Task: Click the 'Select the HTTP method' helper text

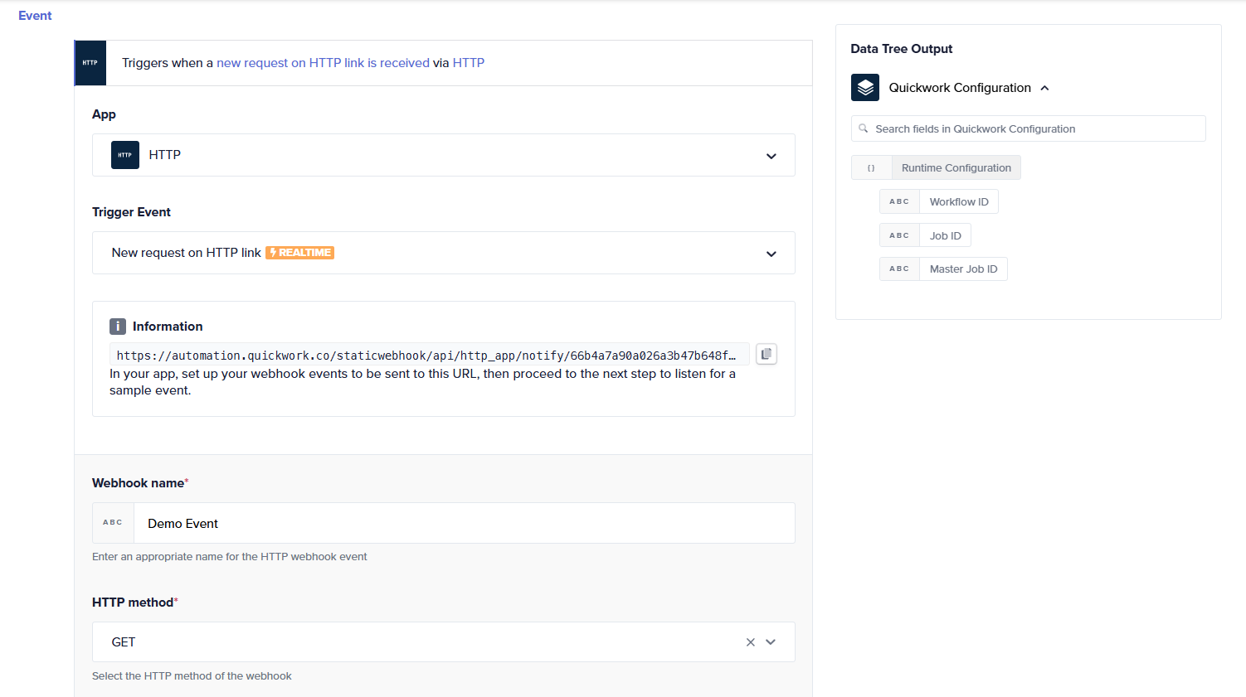Action: [192, 676]
